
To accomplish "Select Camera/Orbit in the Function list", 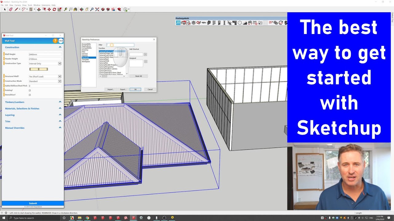I will (x=104, y=61).
